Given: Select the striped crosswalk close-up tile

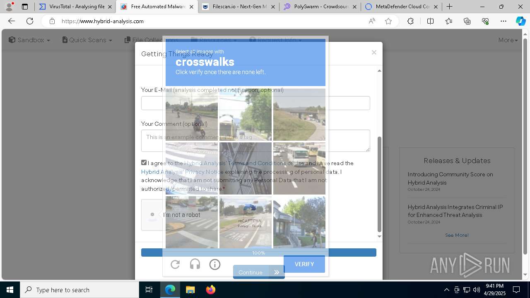Looking at the screenshot, I should point(192,168).
